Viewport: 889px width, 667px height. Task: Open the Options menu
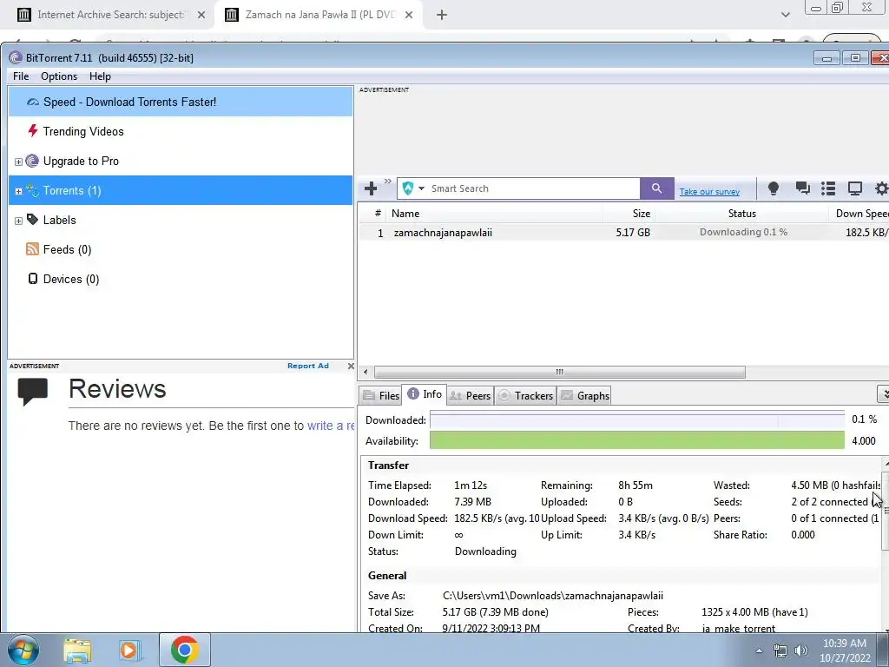click(59, 76)
